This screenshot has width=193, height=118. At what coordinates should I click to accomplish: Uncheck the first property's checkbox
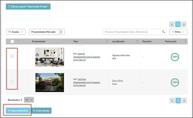coord(12,56)
